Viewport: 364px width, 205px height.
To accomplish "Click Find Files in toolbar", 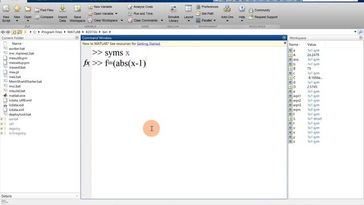I will (x=44, y=10).
